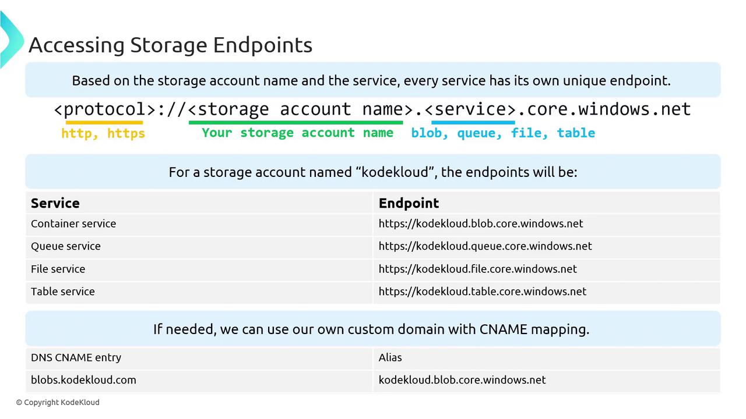Click the "Your storage account name" green label
This screenshot has width=746, height=419.
(x=297, y=133)
